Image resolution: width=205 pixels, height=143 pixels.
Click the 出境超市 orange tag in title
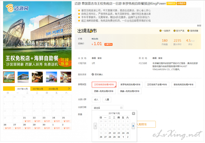coord(181,3)
